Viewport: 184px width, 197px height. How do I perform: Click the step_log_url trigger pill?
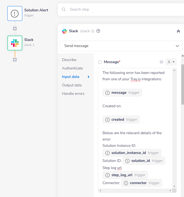coord(125,175)
